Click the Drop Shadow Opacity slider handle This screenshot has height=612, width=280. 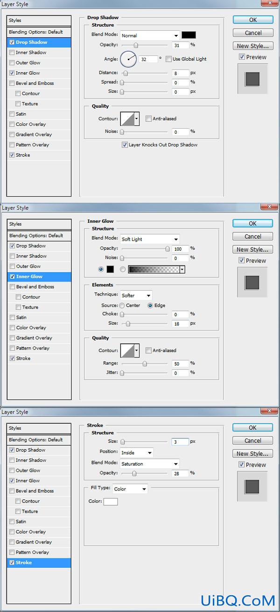(x=136, y=45)
